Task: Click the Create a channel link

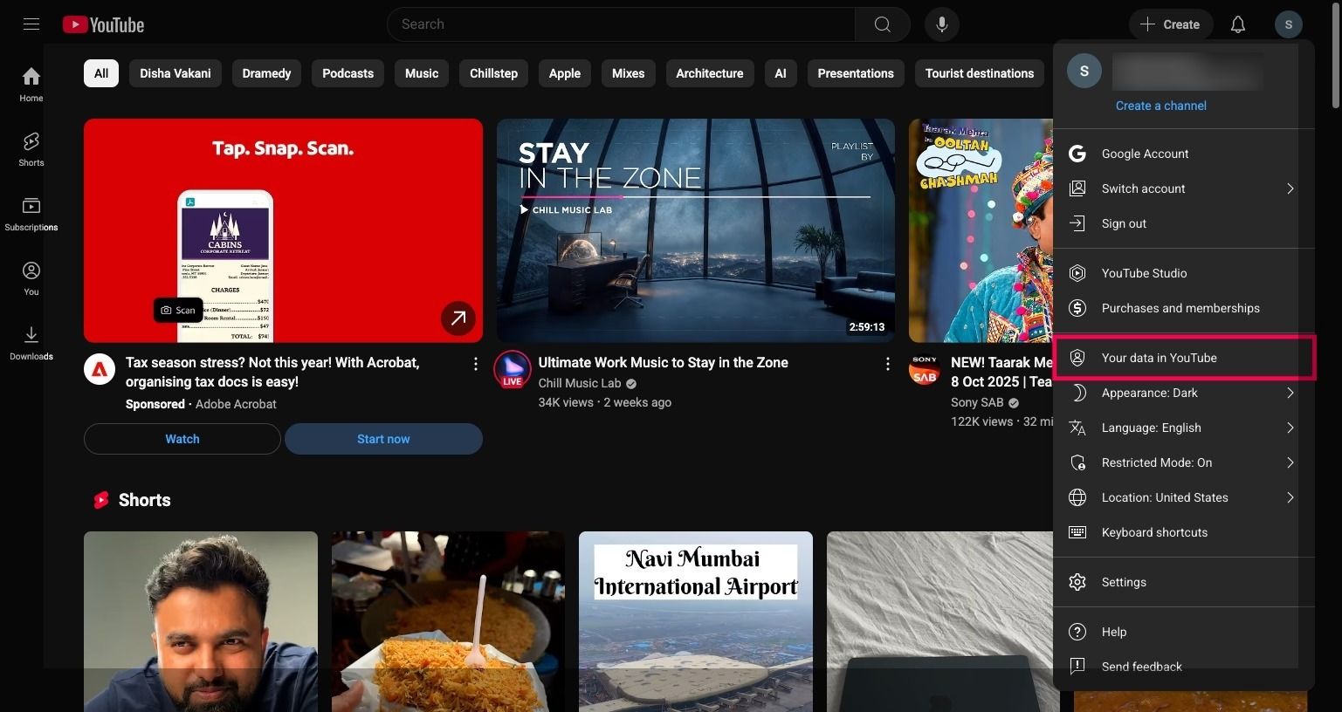Action: tap(1160, 106)
